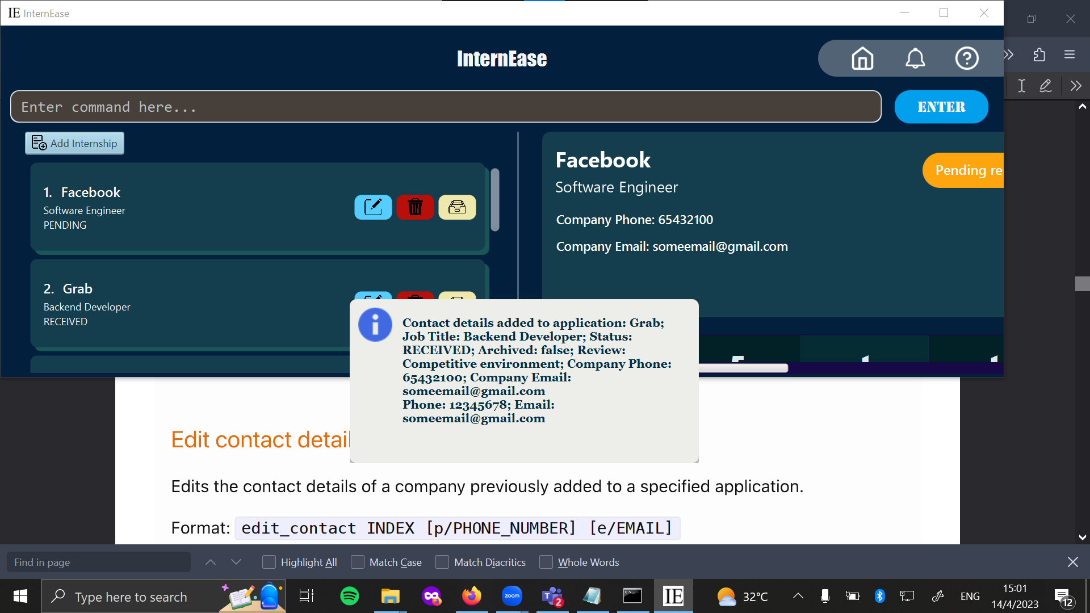The height and width of the screenshot is (613, 1090).
Task: Toggle Whole Words checkbox
Action: [x=546, y=562]
